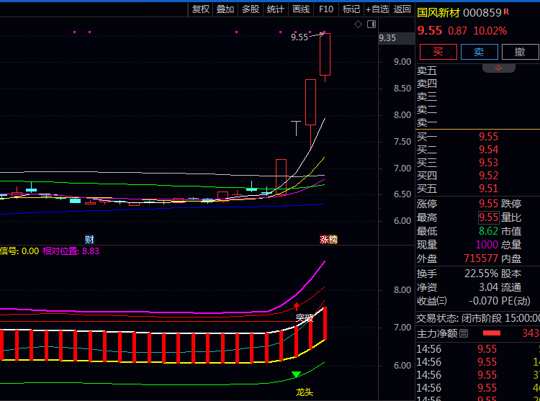Click the 财 financial report marker
540x401 pixels.
(x=89, y=239)
